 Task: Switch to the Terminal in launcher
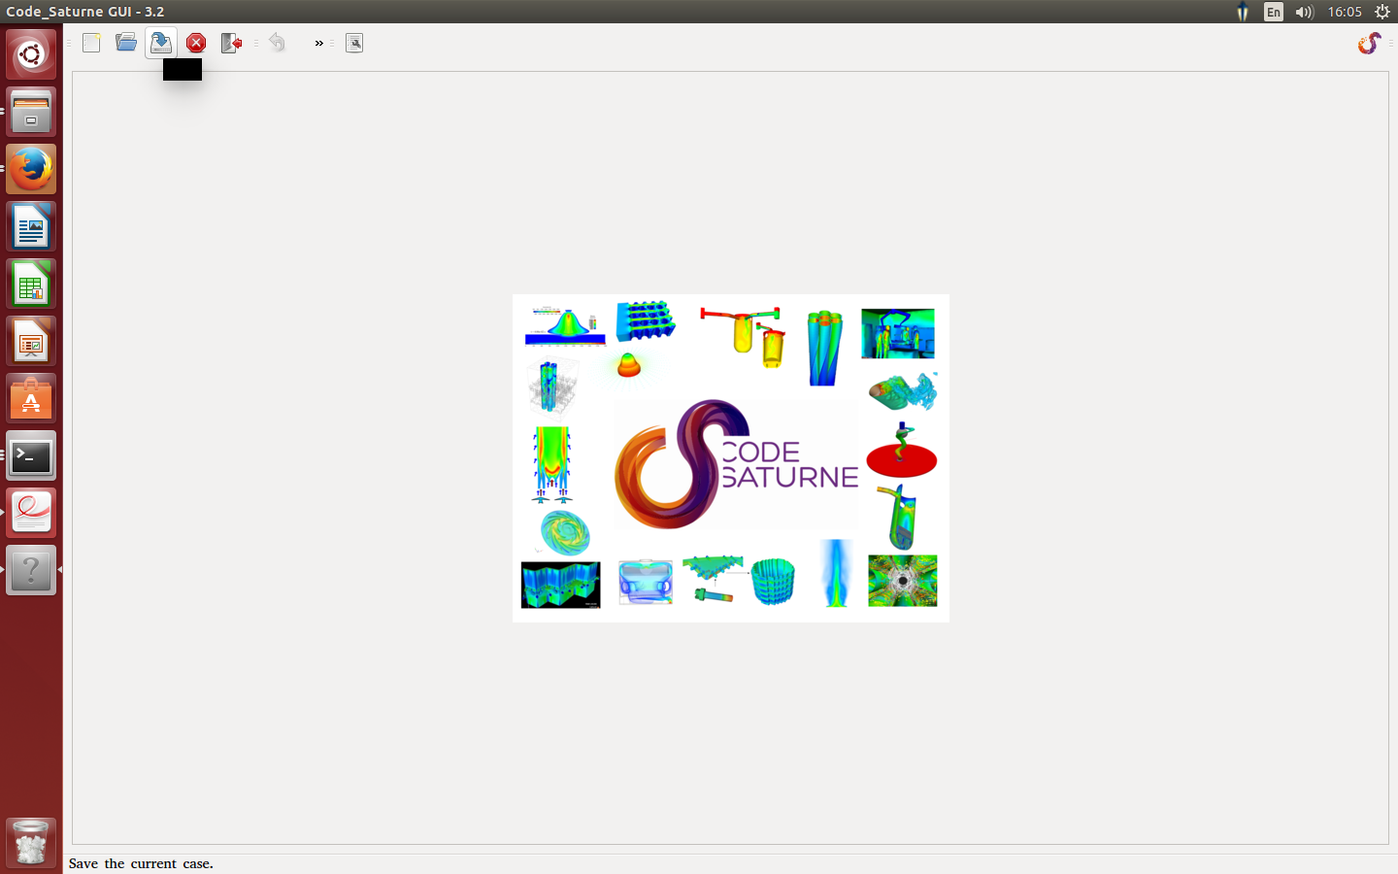coord(31,455)
